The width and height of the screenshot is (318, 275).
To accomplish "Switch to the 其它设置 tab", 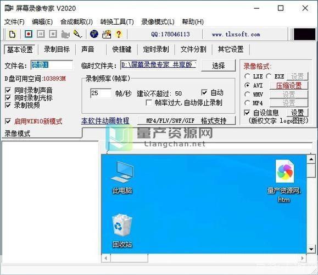I will tap(231, 50).
